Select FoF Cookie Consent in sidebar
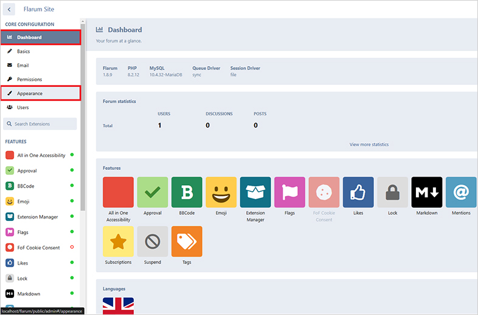 coord(38,248)
